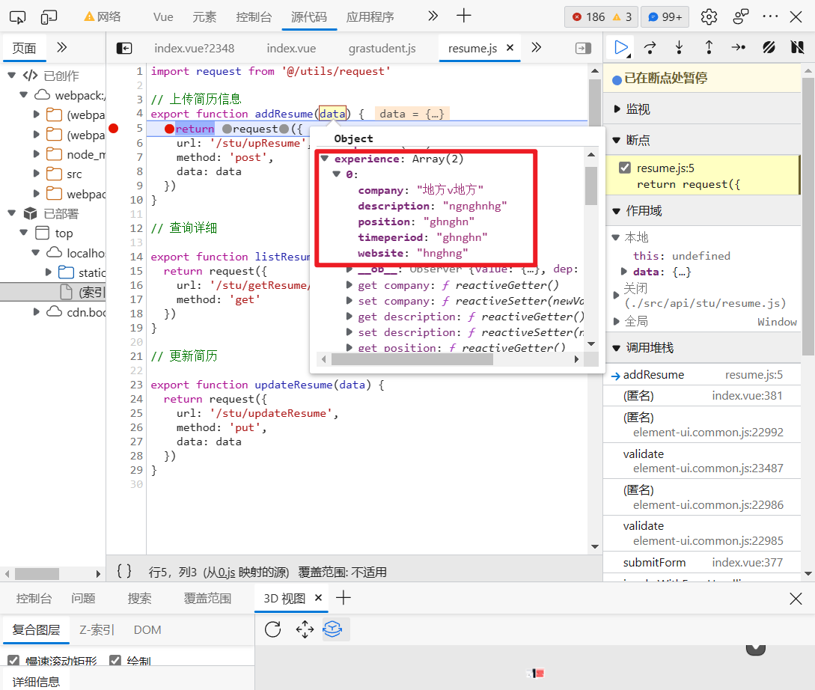This screenshot has height=690, width=815.
Task: Expand the src folder in tree
Action: [37, 174]
